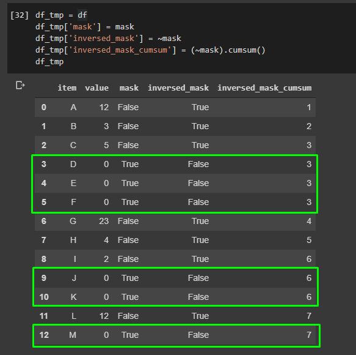Click the 'inversed_mask' string in the code
356x355 pixels.
(106, 39)
